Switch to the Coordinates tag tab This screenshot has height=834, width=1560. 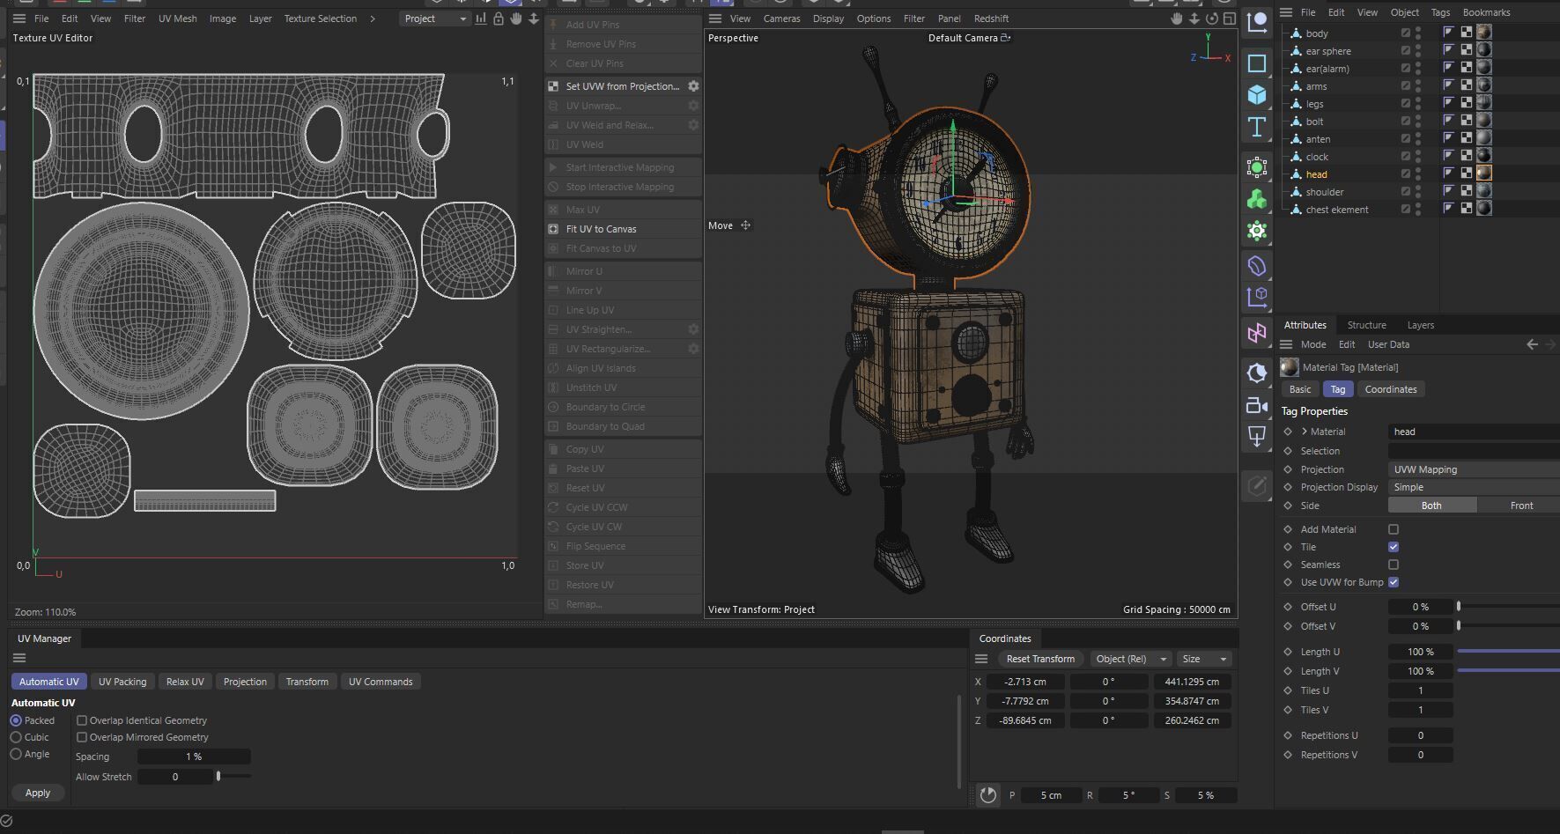click(1391, 389)
